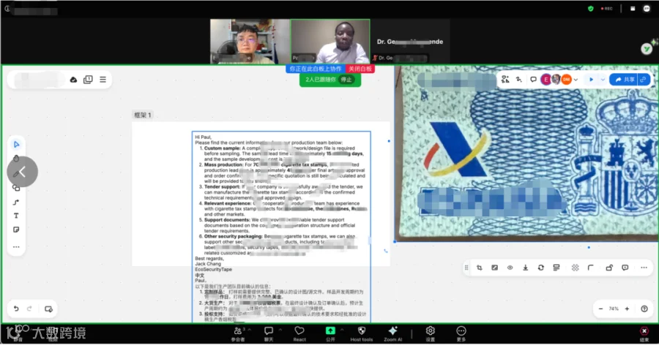Click the orange DM collaborator avatar

(566, 80)
